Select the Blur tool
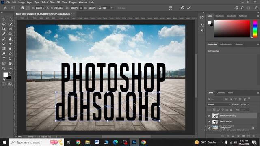 point(10,49)
